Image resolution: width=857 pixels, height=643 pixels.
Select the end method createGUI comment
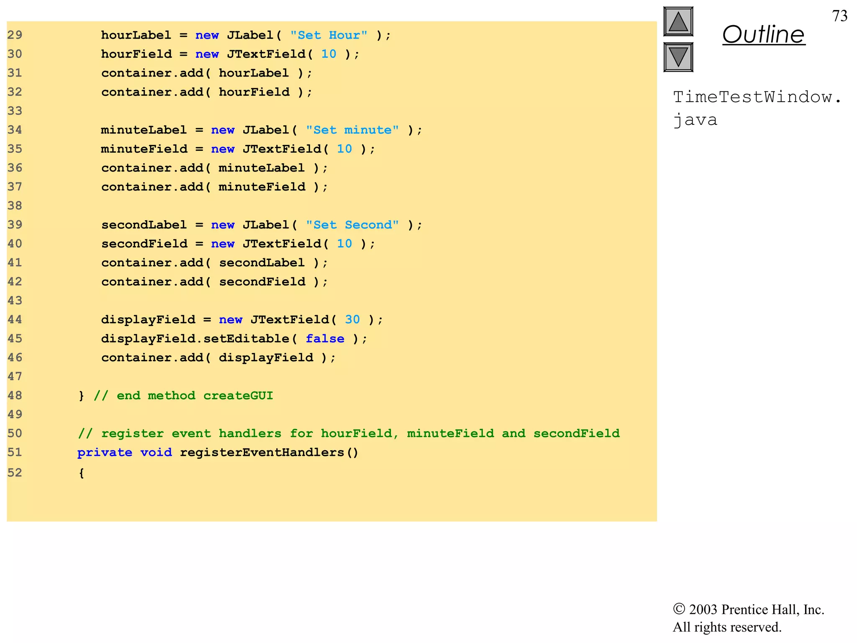(x=183, y=396)
